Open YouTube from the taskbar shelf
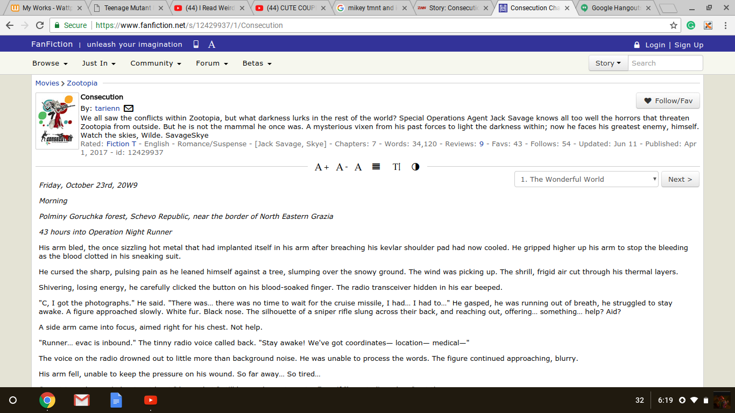This screenshot has height=413, width=735. [x=150, y=400]
